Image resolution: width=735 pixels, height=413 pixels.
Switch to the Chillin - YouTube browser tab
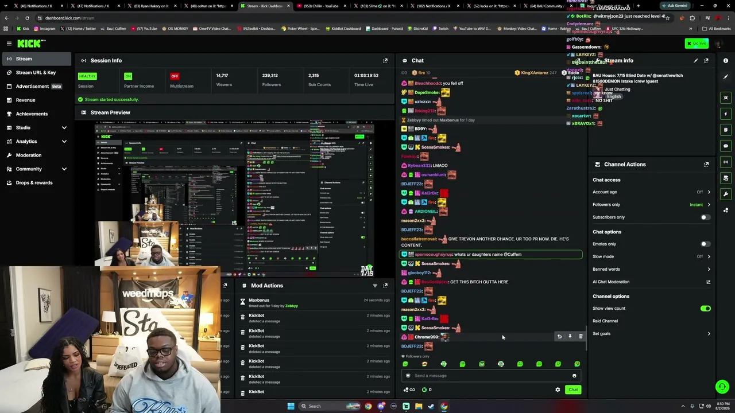[x=322, y=6]
